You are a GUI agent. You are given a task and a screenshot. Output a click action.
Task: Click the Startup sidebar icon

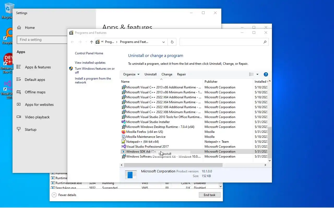(x=19, y=129)
